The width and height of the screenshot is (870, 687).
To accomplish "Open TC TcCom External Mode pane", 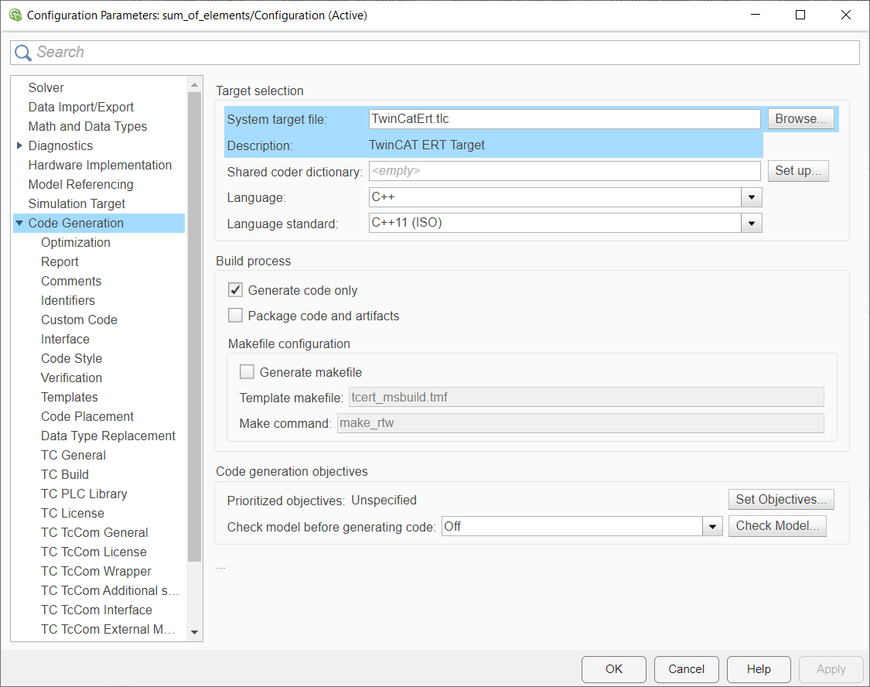I will pos(108,629).
